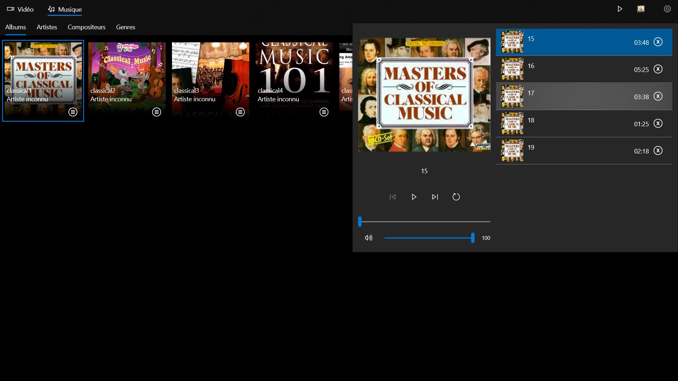Open the classical3 album thumbnail
The width and height of the screenshot is (678, 381).
(x=210, y=71)
